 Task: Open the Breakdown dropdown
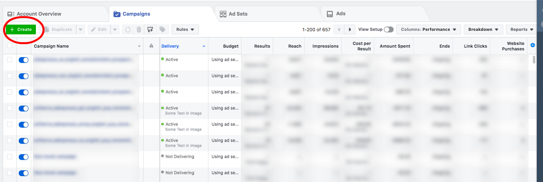(483, 29)
